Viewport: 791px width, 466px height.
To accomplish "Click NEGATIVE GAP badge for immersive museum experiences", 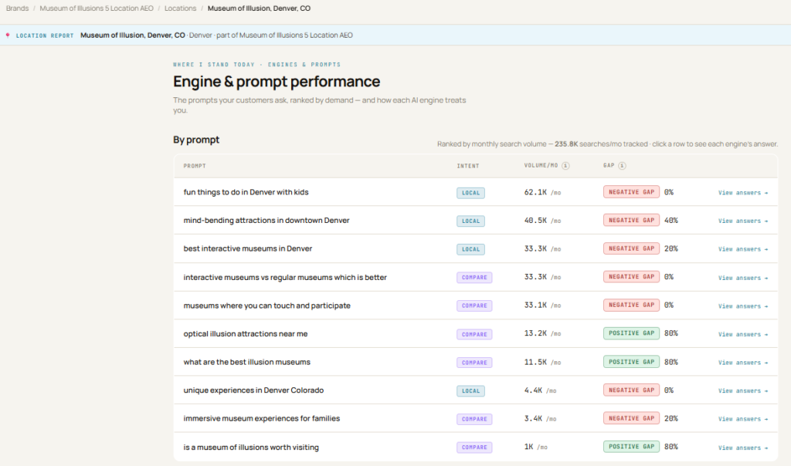I will coord(631,418).
